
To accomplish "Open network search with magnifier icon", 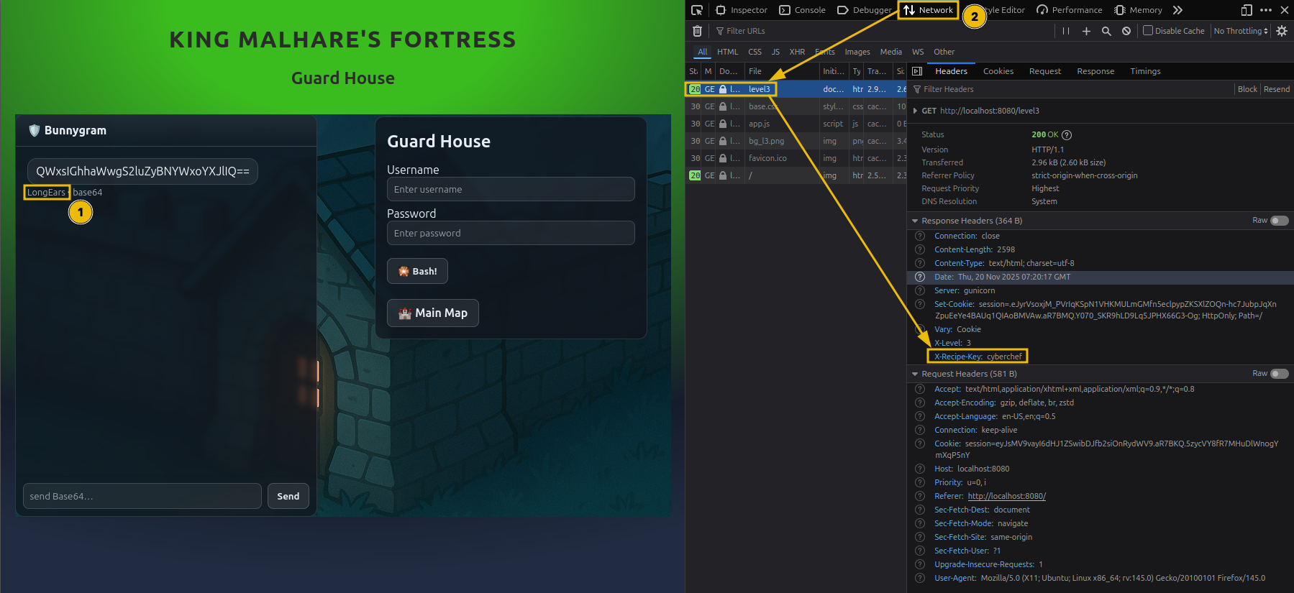I will coord(1106,31).
